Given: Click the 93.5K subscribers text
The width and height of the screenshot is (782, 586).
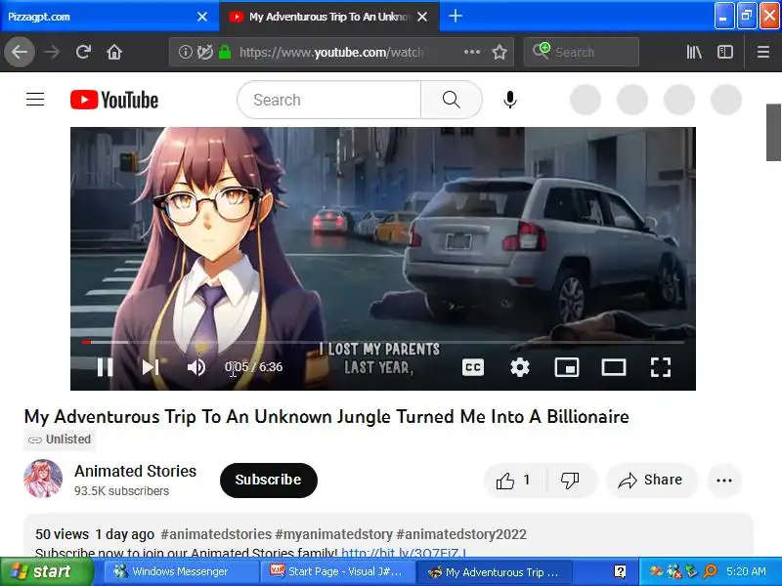Looking at the screenshot, I should tap(121, 491).
